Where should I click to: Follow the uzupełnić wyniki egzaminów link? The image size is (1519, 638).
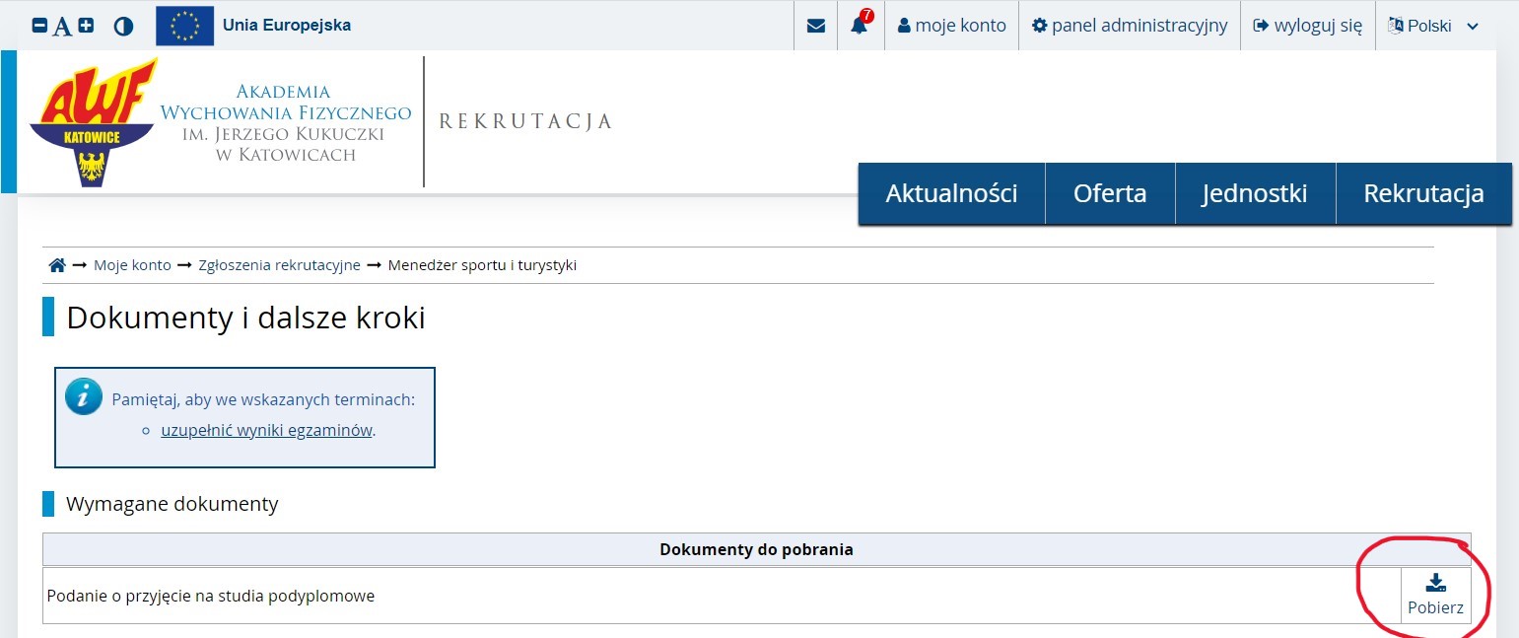264,430
